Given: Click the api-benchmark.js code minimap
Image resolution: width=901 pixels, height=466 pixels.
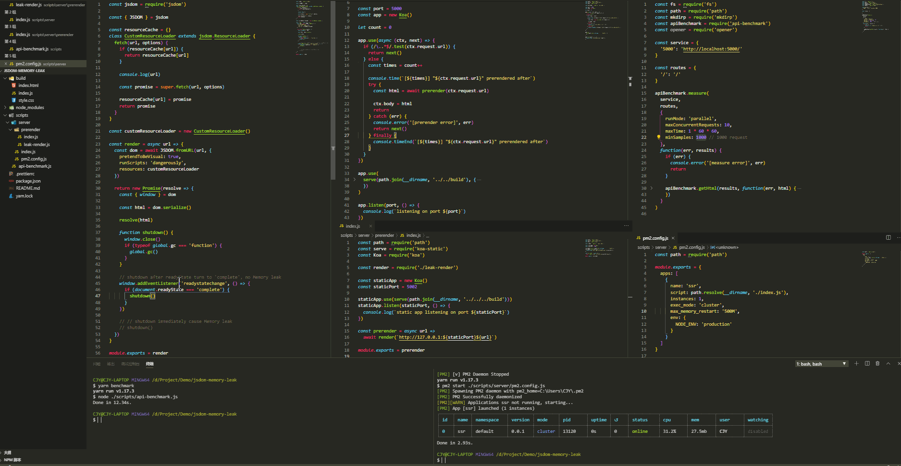Looking at the screenshot, I should pyautogui.click(x=875, y=16).
